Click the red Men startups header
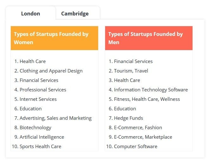The width and height of the screenshot is (209, 162). (149, 38)
